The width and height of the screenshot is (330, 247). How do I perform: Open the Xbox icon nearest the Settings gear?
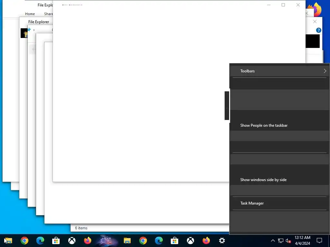190,241
